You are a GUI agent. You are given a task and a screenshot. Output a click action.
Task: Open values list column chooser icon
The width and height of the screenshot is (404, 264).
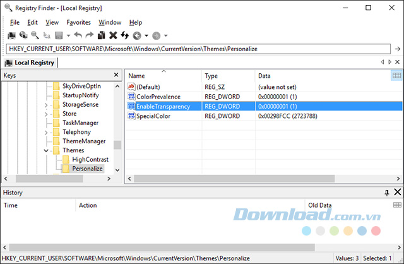coord(396,76)
